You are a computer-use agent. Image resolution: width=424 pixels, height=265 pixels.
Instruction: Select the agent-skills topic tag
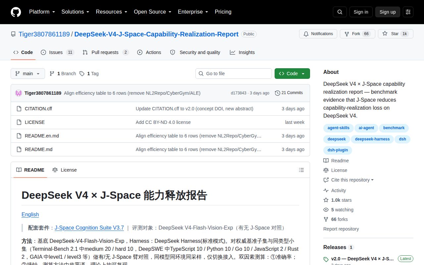pyautogui.click(x=339, y=128)
